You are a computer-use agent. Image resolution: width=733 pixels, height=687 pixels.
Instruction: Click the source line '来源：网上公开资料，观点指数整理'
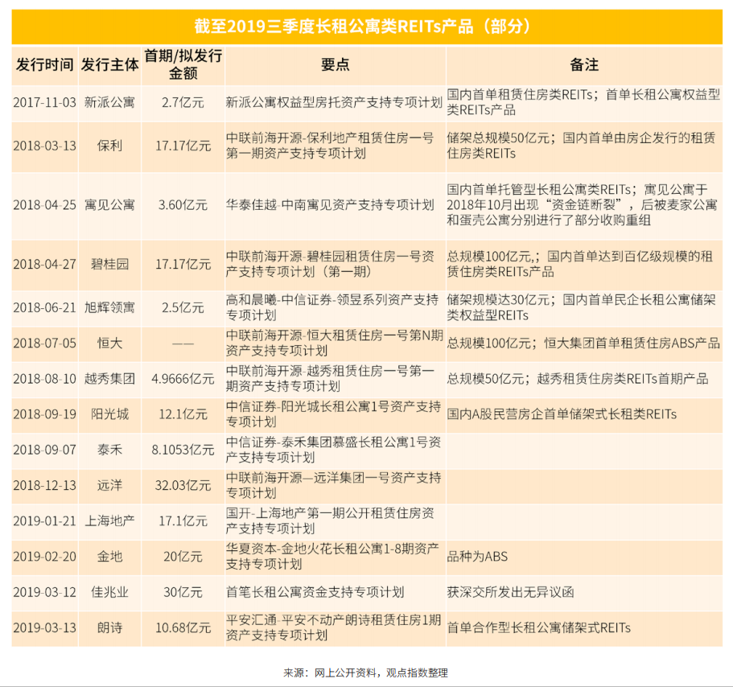365,673
